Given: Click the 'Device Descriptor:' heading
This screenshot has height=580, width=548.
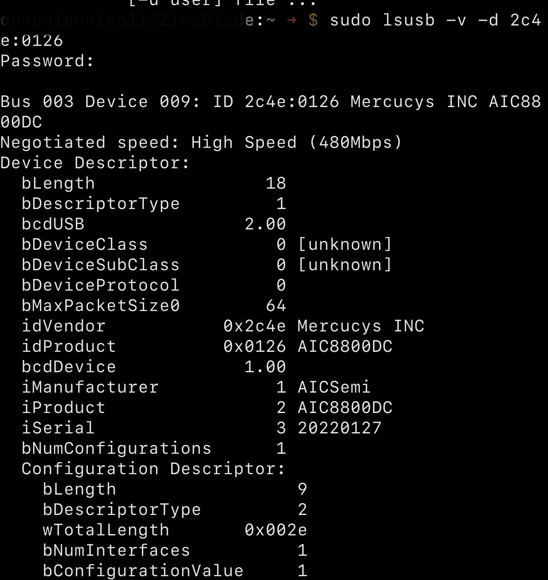Looking at the screenshot, I should [x=95, y=163].
